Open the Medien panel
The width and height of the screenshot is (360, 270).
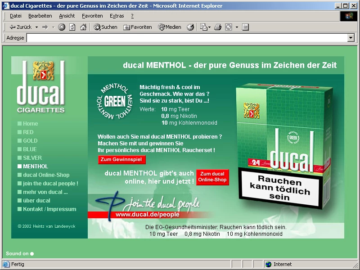click(170, 27)
